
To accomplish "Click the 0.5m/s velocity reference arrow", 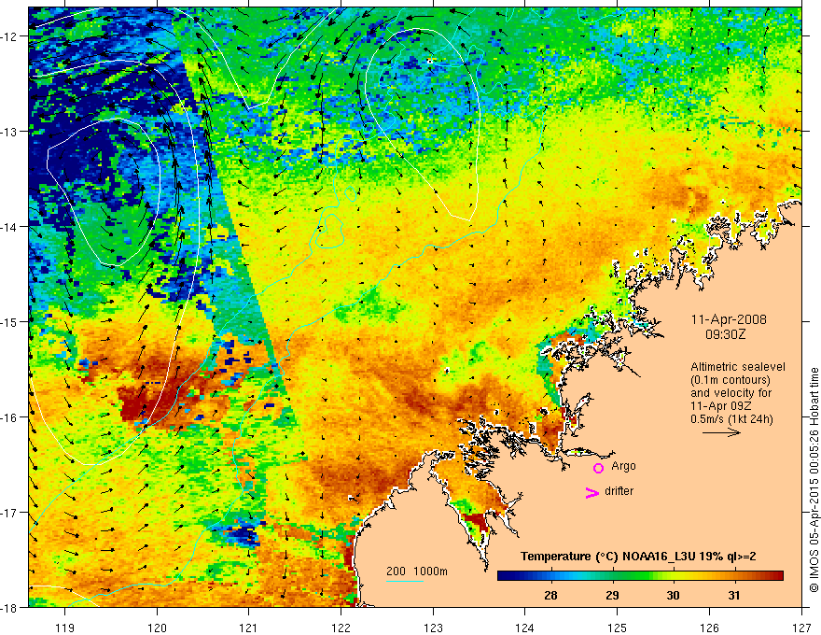I will point(721,432).
